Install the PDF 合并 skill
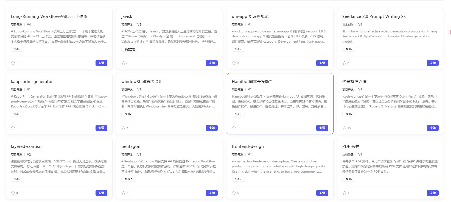 (433, 193)
